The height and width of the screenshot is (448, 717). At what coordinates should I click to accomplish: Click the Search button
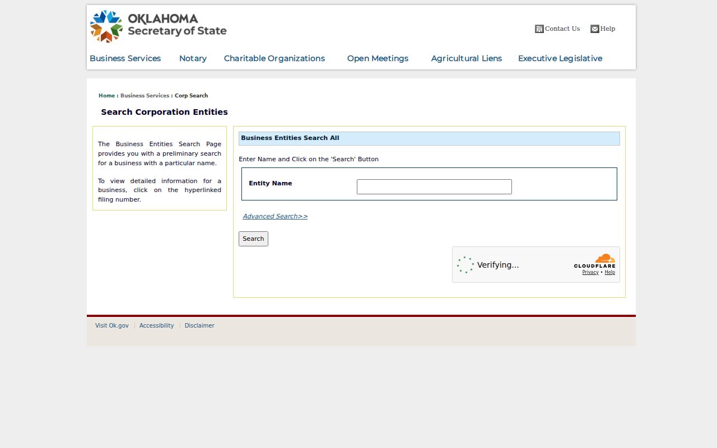point(253,239)
